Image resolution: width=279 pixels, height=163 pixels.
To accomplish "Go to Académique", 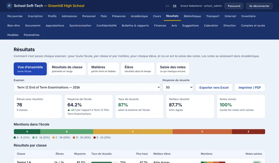I will [x=139, y=16].
